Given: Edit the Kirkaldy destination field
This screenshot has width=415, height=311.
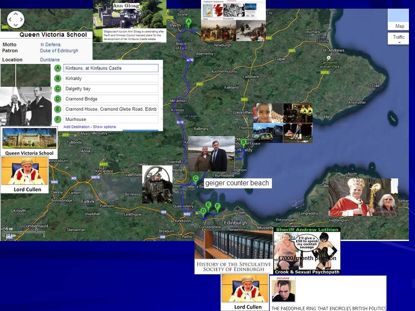Looking at the screenshot, I should click(x=111, y=78).
